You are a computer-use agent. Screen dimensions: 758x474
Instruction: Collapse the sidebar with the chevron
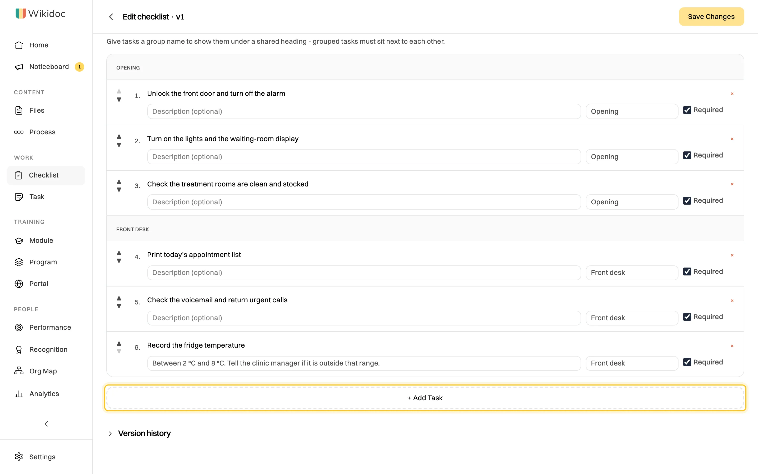[x=46, y=424]
